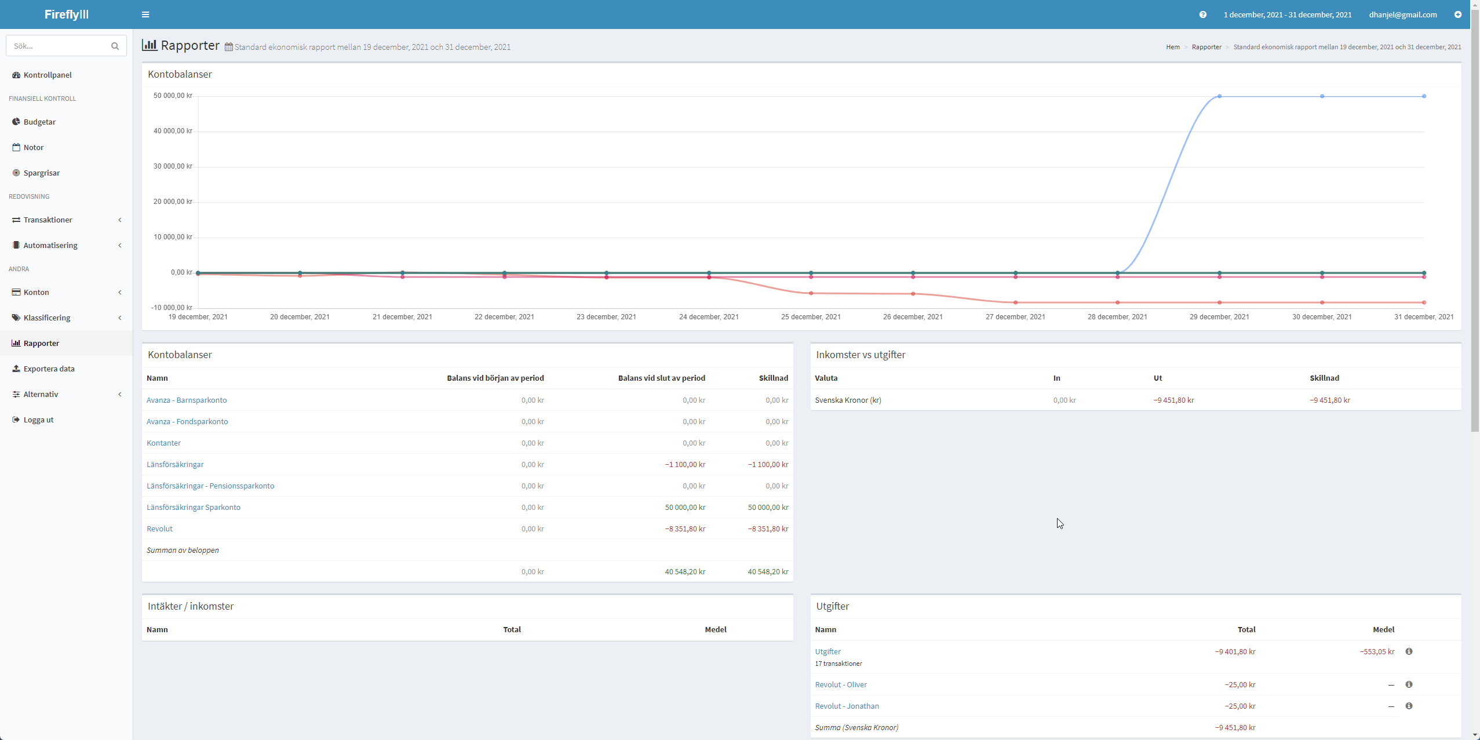Open info icon for Utgifter row
The height and width of the screenshot is (740, 1480).
1409,651
